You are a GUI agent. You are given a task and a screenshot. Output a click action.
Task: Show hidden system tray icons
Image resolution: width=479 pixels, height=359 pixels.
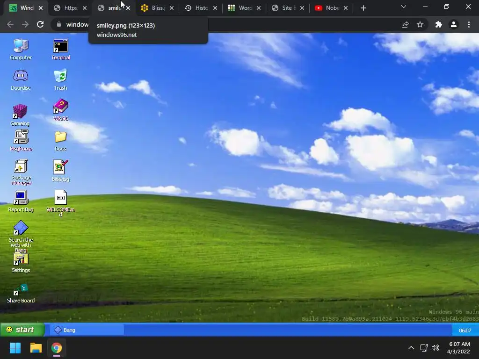pyautogui.click(x=411, y=348)
